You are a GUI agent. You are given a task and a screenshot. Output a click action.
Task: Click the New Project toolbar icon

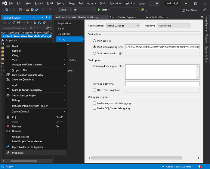coord(20,10)
